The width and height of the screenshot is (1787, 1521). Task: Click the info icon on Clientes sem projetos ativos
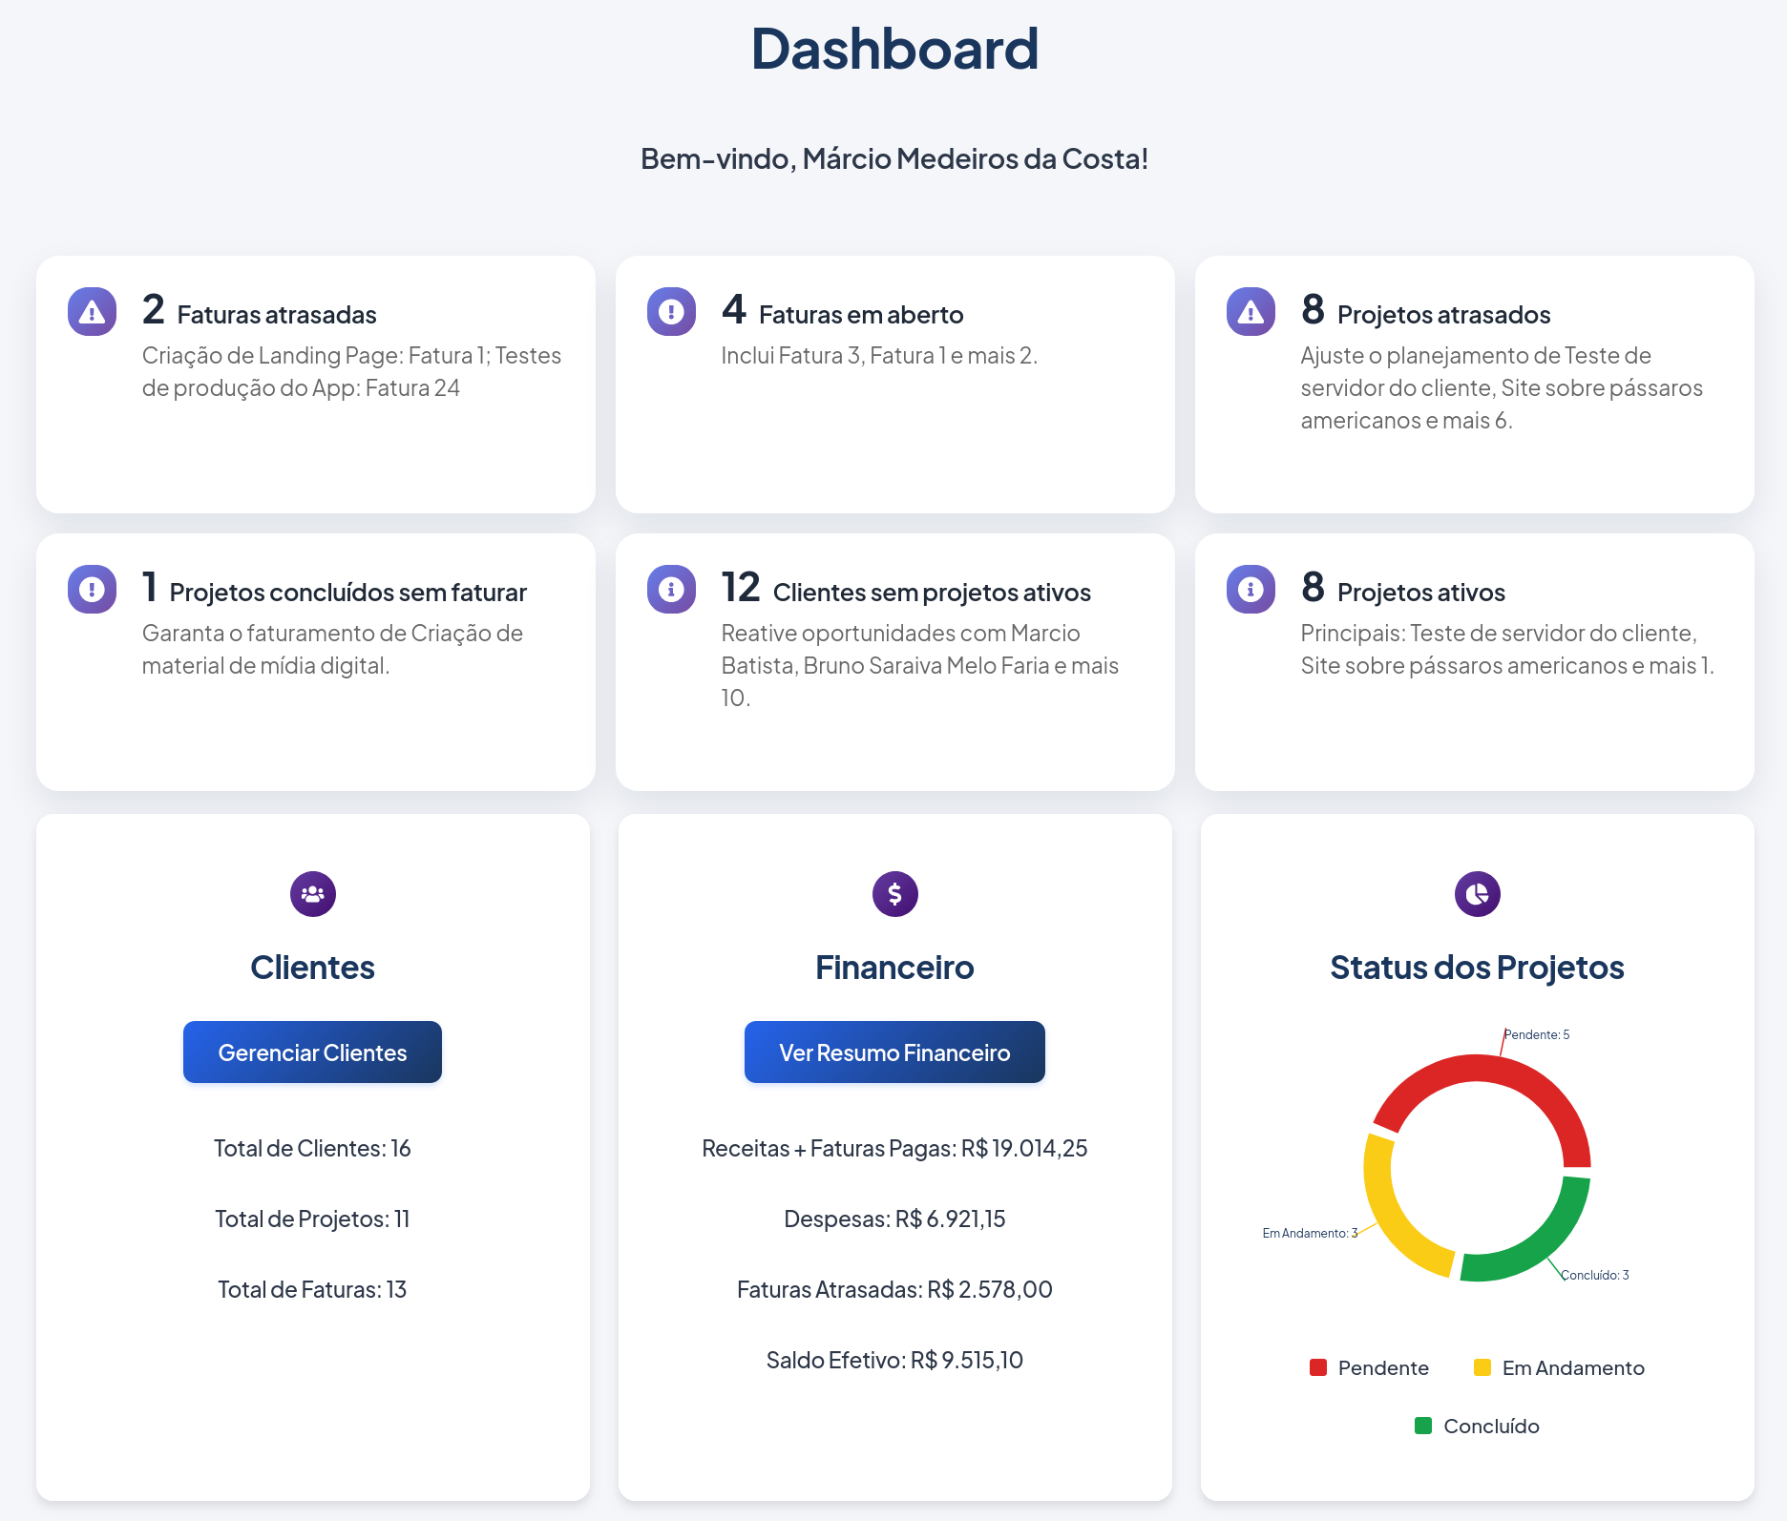pyautogui.click(x=670, y=589)
